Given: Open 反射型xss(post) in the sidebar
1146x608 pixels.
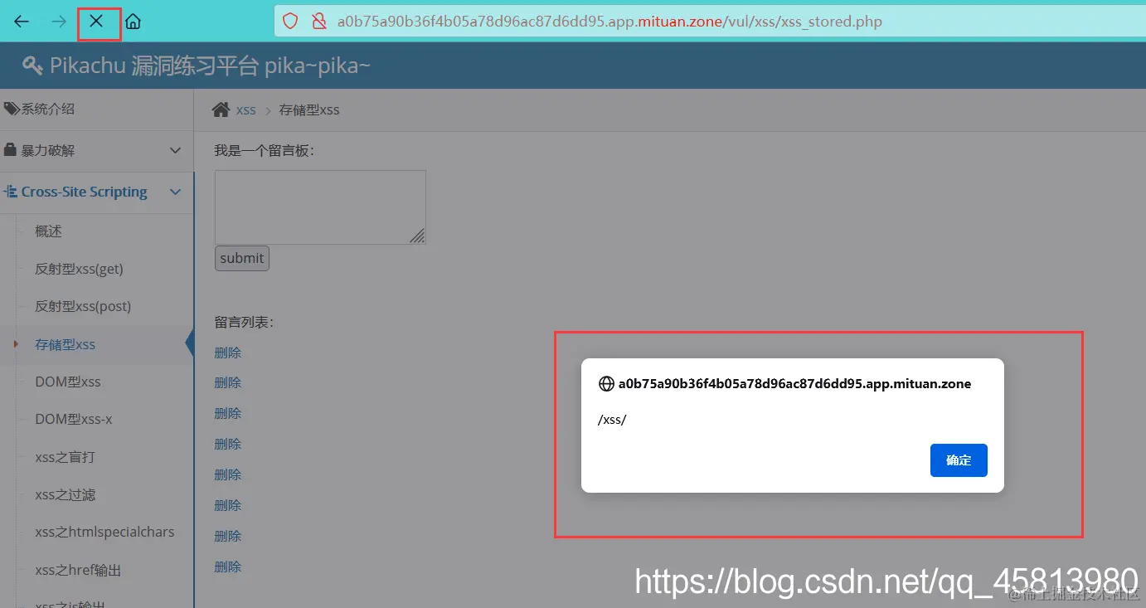Looking at the screenshot, I should tap(83, 306).
